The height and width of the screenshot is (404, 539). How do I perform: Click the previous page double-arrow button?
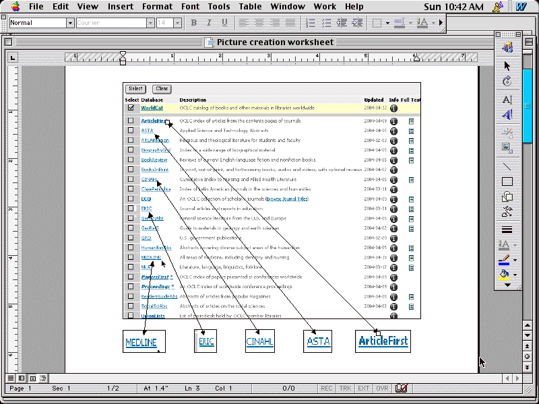click(528, 346)
